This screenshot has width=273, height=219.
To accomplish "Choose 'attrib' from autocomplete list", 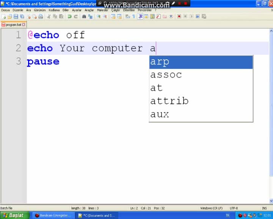I will click(x=201, y=101).
